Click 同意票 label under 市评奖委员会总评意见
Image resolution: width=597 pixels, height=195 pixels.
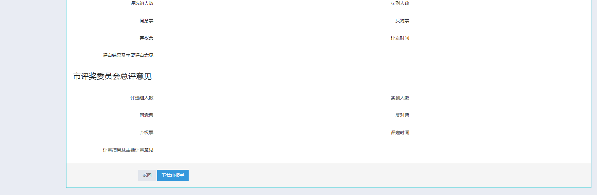click(x=146, y=115)
